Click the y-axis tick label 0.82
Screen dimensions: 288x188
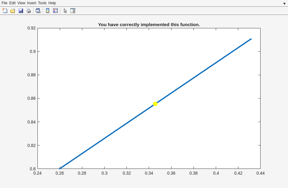(31, 145)
